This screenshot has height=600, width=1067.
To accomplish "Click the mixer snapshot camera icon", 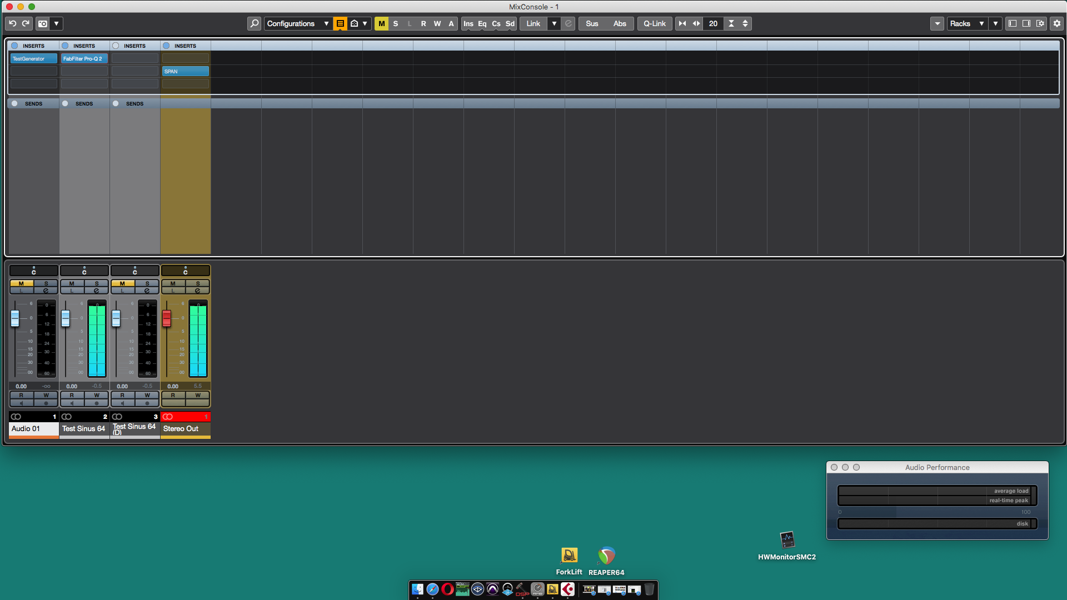I will point(43,23).
